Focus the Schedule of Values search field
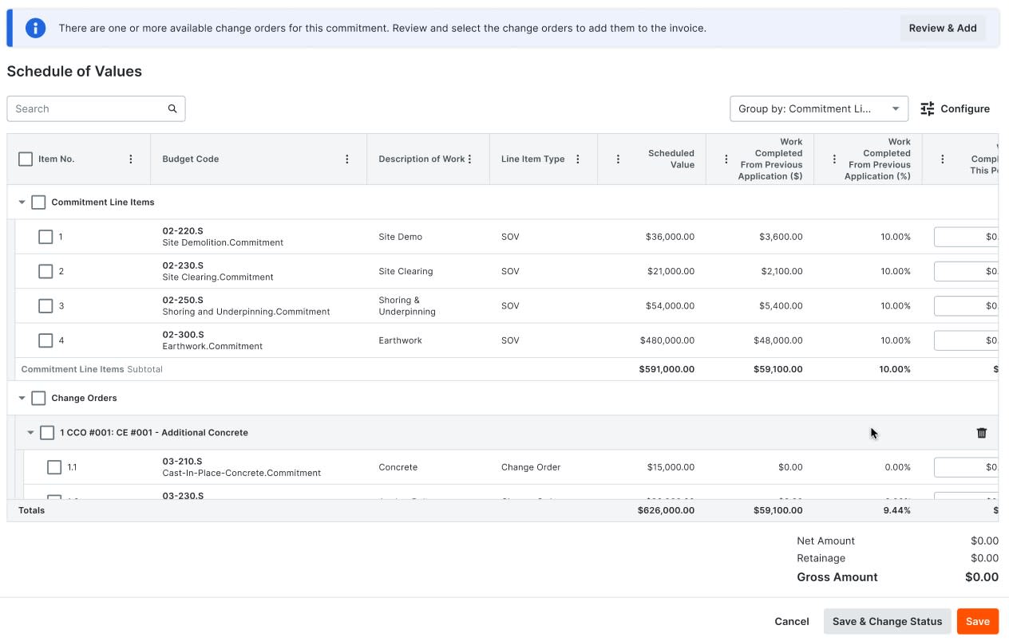 88,109
